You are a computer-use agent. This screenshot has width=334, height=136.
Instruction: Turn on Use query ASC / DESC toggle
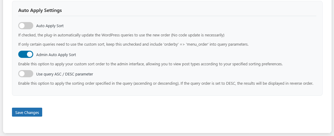26,74
